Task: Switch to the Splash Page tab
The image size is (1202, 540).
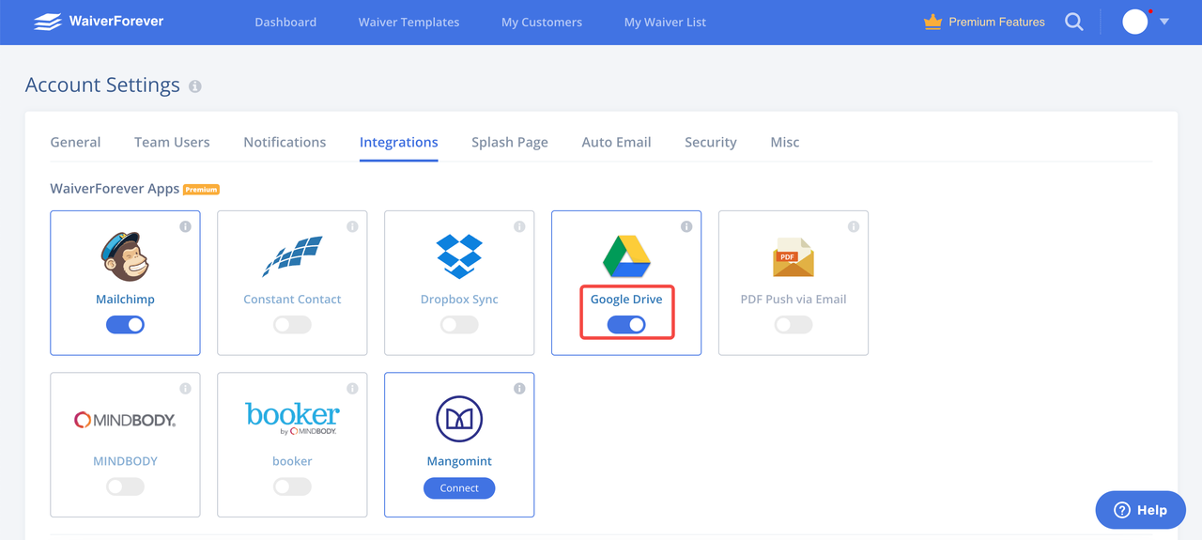Action: [510, 142]
